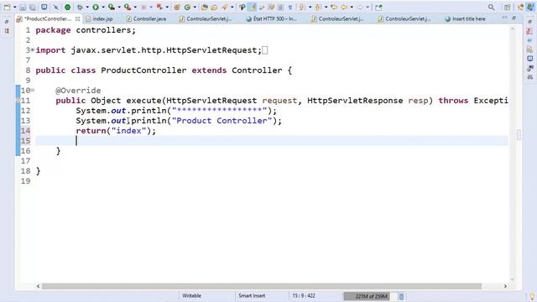Click the light bulb tip icon in status bar

point(532,296)
